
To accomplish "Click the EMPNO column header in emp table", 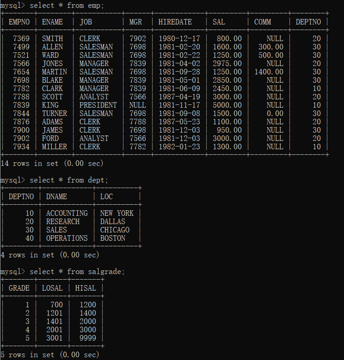I will [x=19, y=22].
